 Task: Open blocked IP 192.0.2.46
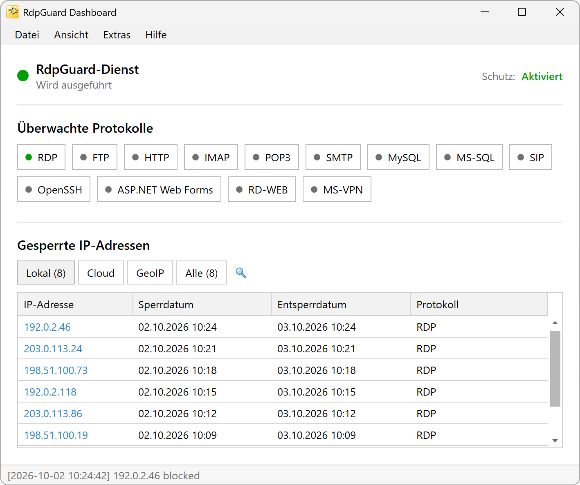(x=47, y=327)
